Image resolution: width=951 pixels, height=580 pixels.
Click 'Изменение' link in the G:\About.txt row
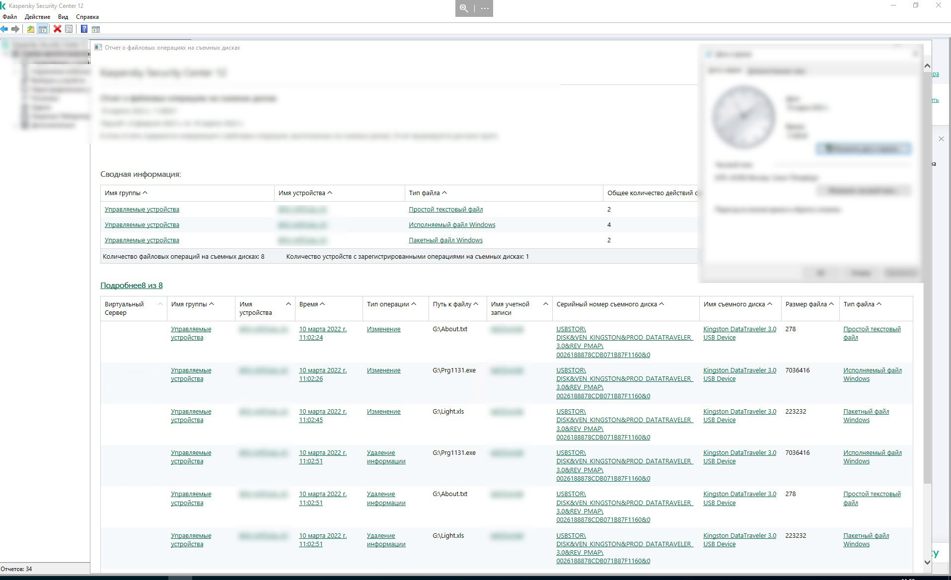point(383,329)
